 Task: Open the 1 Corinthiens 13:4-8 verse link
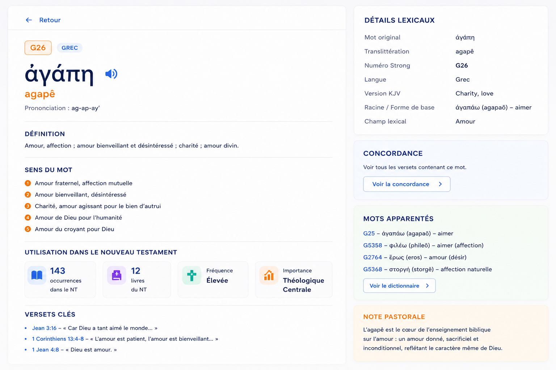pyautogui.click(x=58, y=339)
